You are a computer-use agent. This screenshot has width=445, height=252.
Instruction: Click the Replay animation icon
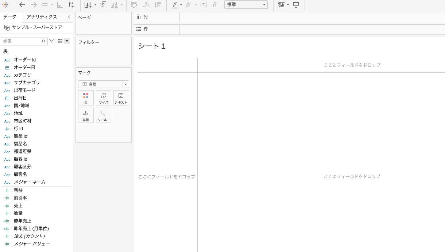point(45,5)
